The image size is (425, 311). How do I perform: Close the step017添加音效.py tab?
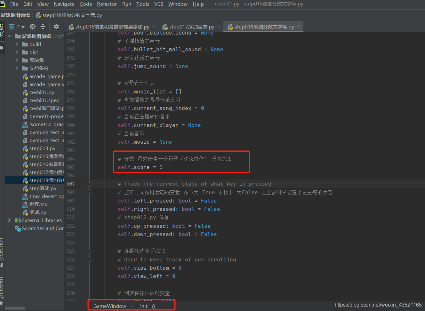click(219, 27)
